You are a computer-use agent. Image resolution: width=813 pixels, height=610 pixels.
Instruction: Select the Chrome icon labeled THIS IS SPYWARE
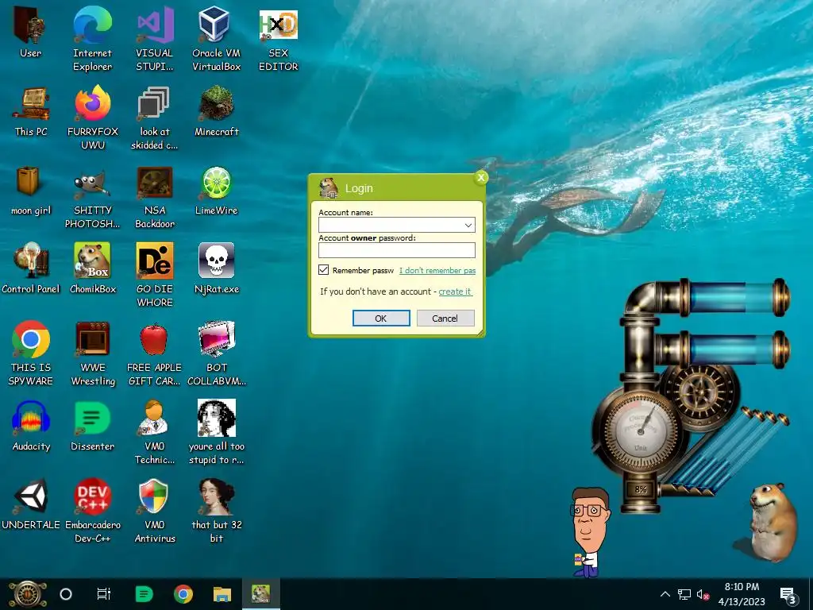click(31, 353)
